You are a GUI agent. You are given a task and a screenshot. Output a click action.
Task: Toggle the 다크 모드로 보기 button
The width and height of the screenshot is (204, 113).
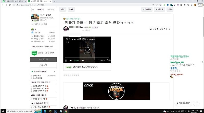tap(184, 103)
